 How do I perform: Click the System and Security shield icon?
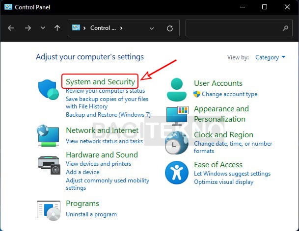(49, 90)
